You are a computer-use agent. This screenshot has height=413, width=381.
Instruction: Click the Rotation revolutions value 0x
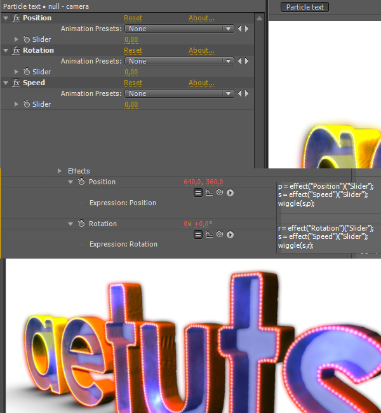[187, 224]
